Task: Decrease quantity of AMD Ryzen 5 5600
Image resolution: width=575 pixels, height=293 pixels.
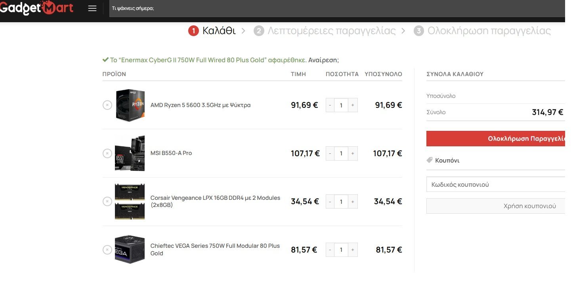Action: pyautogui.click(x=330, y=105)
